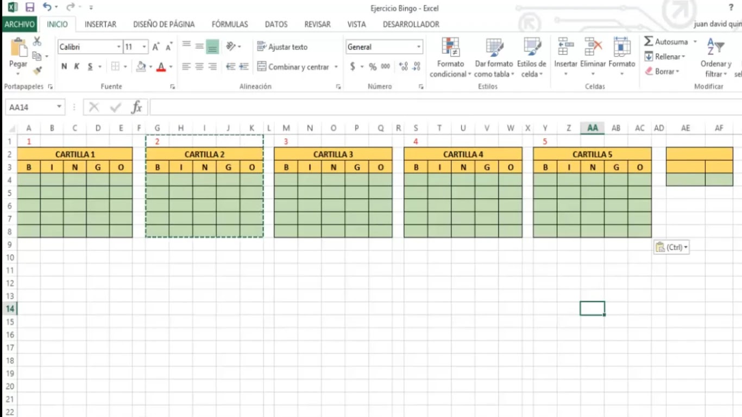Click the text orientation icon
The height and width of the screenshot is (417, 742).
[231, 47]
